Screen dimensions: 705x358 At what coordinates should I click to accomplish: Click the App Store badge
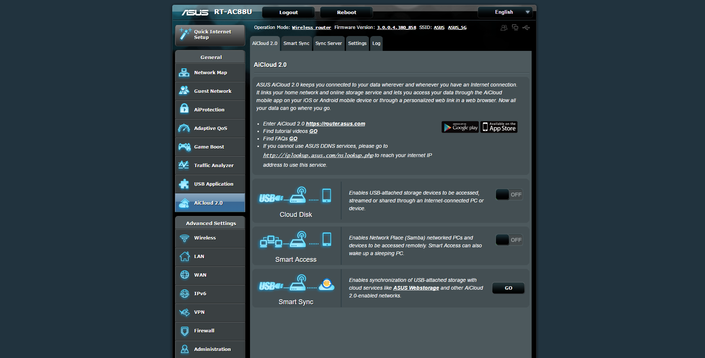[x=499, y=127]
